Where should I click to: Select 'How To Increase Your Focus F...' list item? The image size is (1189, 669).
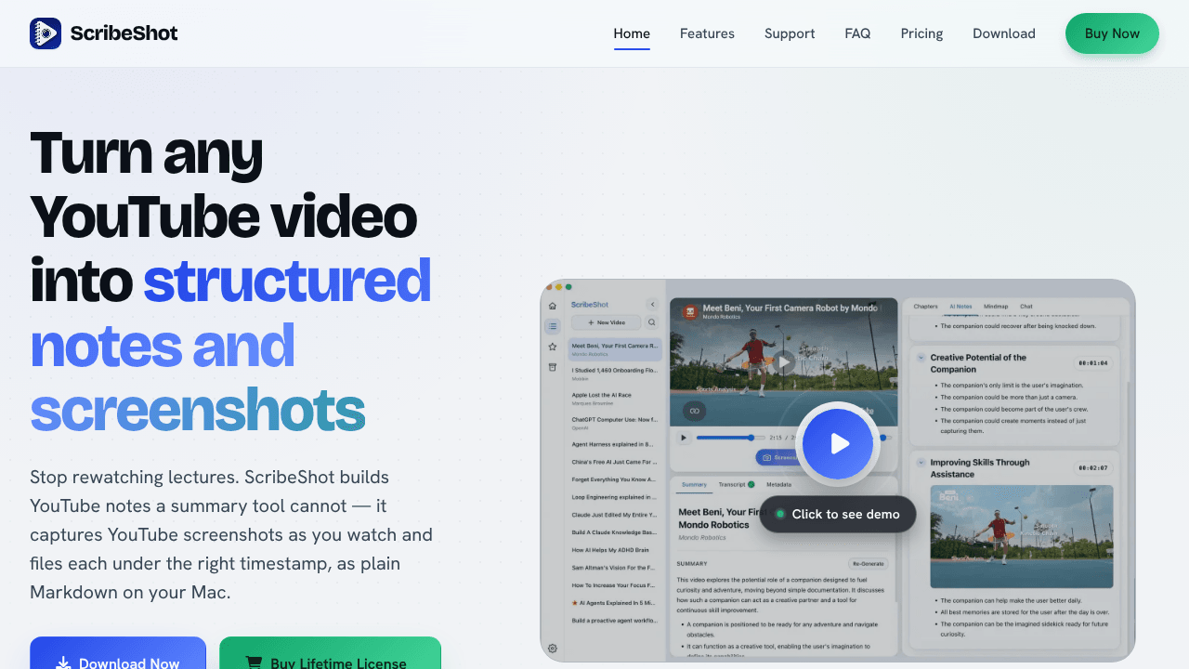click(x=615, y=585)
